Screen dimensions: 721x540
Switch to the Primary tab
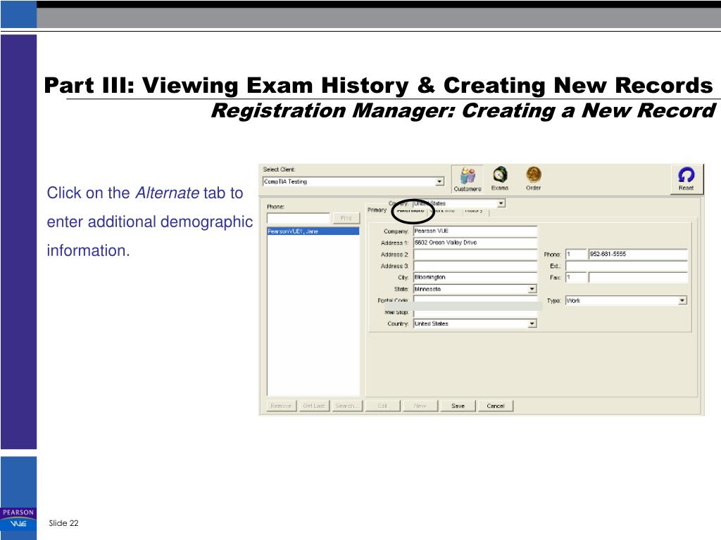pyautogui.click(x=377, y=210)
